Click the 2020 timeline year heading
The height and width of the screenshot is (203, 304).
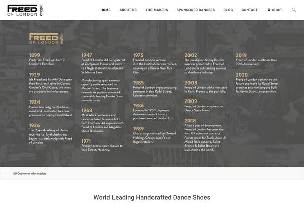click(242, 75)
